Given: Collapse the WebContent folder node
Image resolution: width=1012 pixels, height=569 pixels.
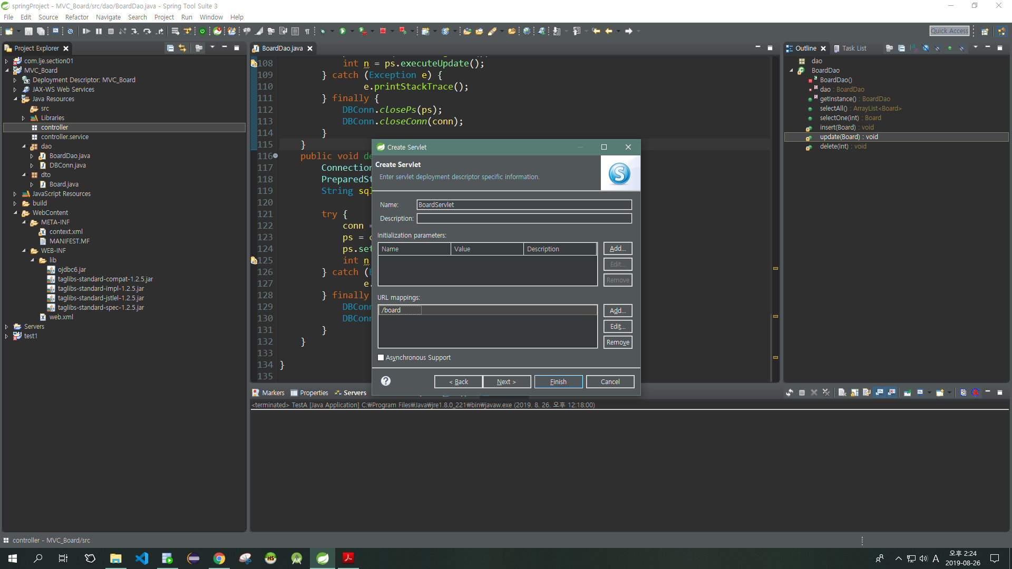Looking at the screenshot, I should click(15, 213).
